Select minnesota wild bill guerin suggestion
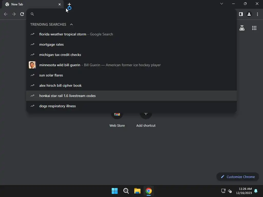Viewport: 263px width, 197px height. (131, 65)
